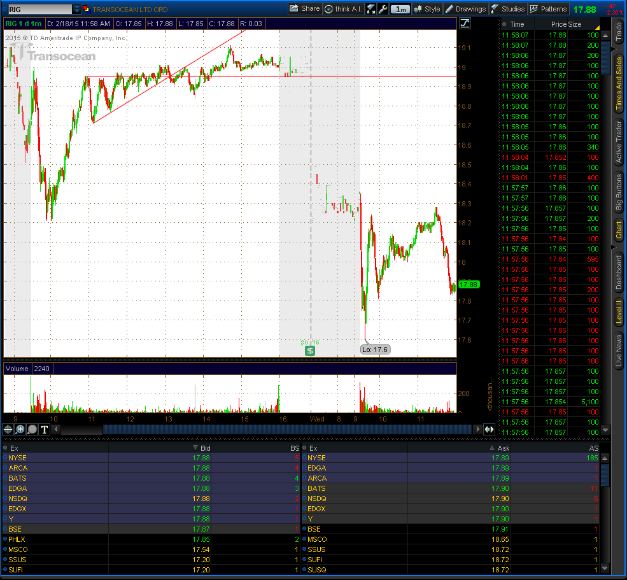Click the chart scroll right arrow
This screenshot has height=580, width=627.
(x=477, y=429)
